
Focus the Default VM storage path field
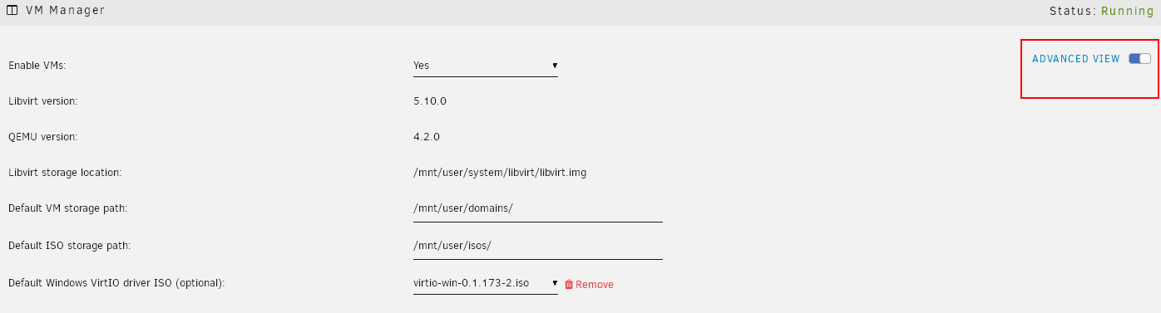[x=538, y=208]
